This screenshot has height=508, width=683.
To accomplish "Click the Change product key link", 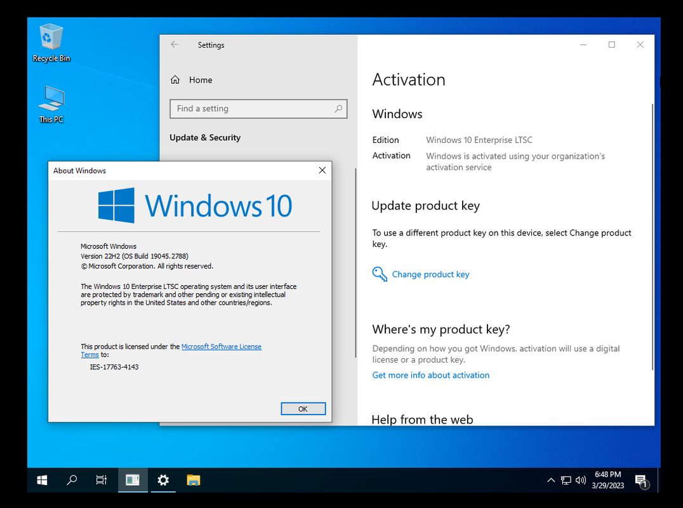I will point(430,274).
